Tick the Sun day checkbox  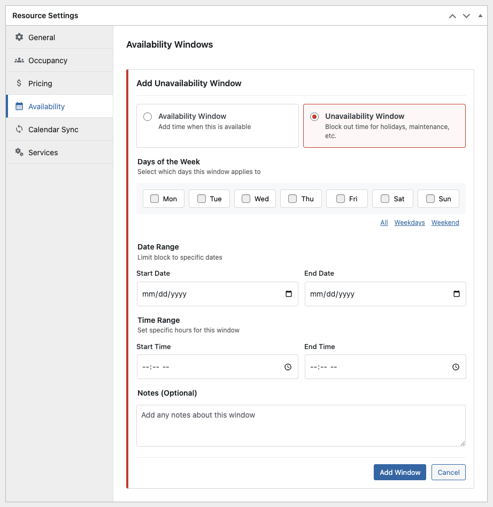click(430, 199)
